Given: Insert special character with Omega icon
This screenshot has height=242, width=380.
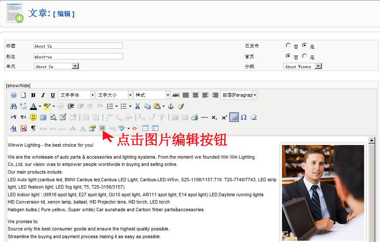Looking at the screenshot, I should point(243,117).
